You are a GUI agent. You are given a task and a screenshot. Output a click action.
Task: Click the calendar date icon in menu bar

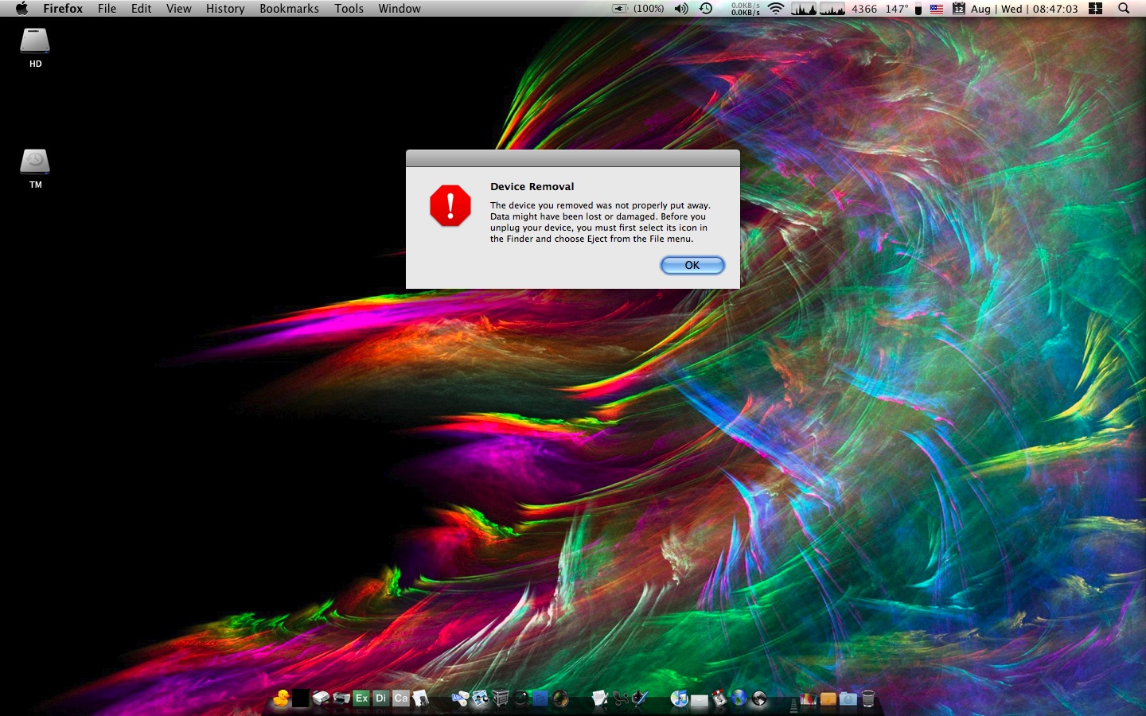pyautogui.click(x=958, y=9)
